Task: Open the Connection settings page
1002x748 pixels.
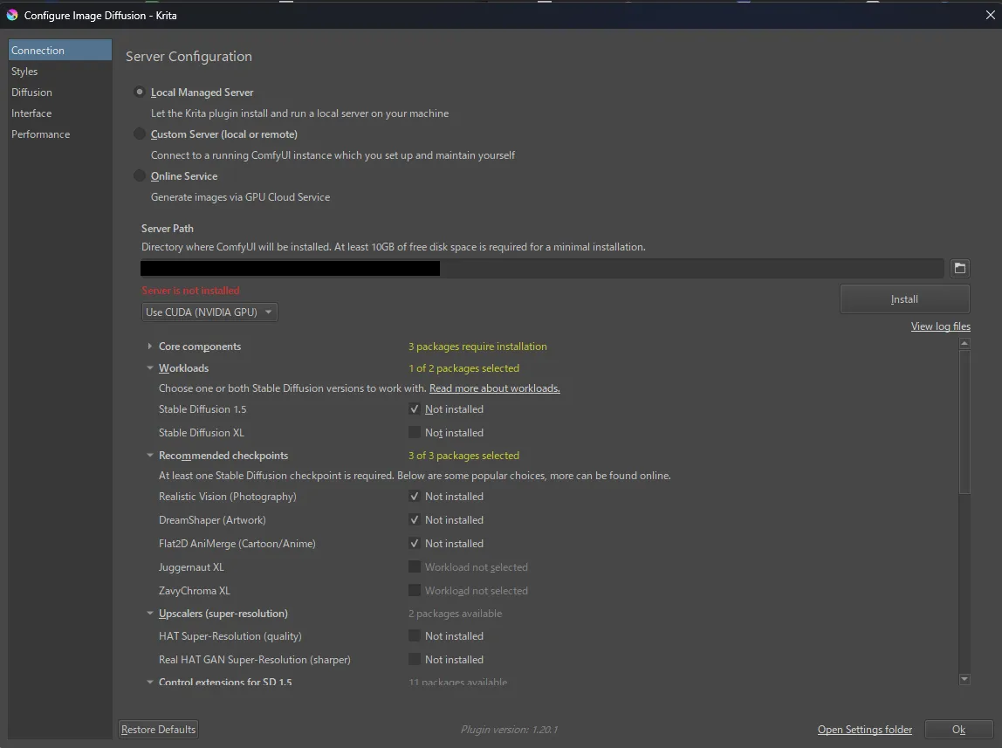Action: 60,50
